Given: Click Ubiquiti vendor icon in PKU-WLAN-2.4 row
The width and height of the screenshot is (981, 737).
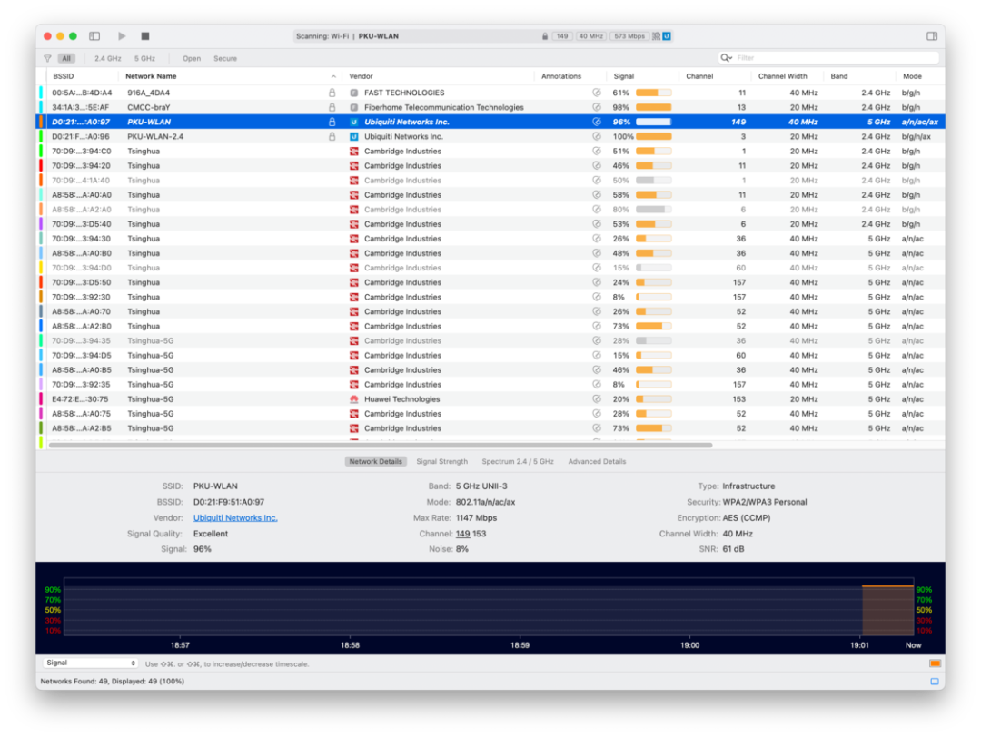Looking at the screenshot, I should click(x=354, y=136).
